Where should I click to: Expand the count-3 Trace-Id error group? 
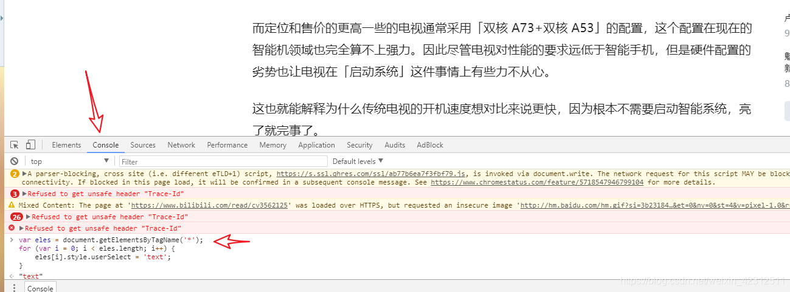(24, 194)
